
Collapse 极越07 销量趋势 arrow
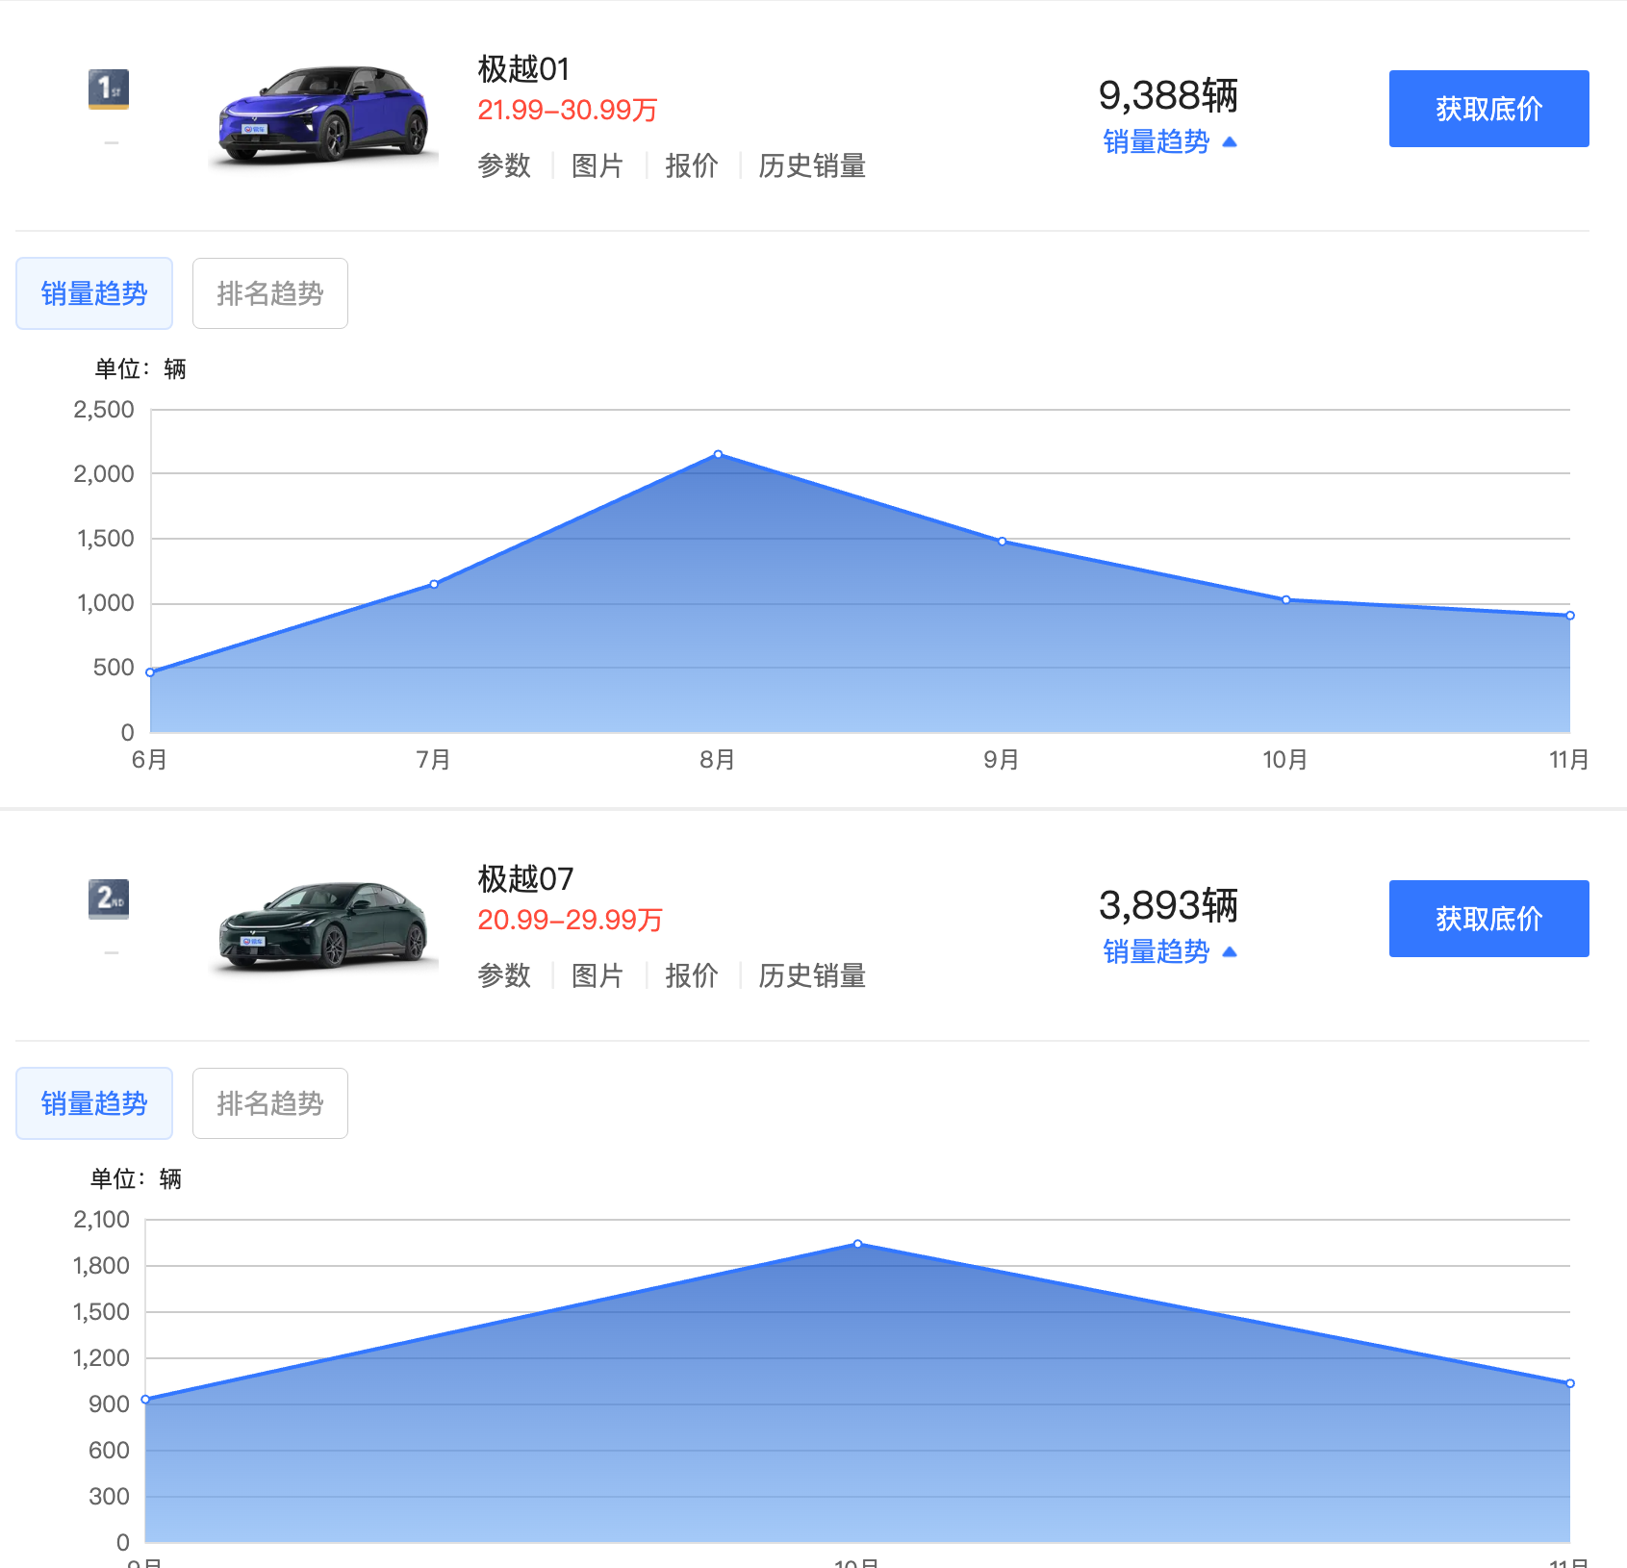[1229, 952]
